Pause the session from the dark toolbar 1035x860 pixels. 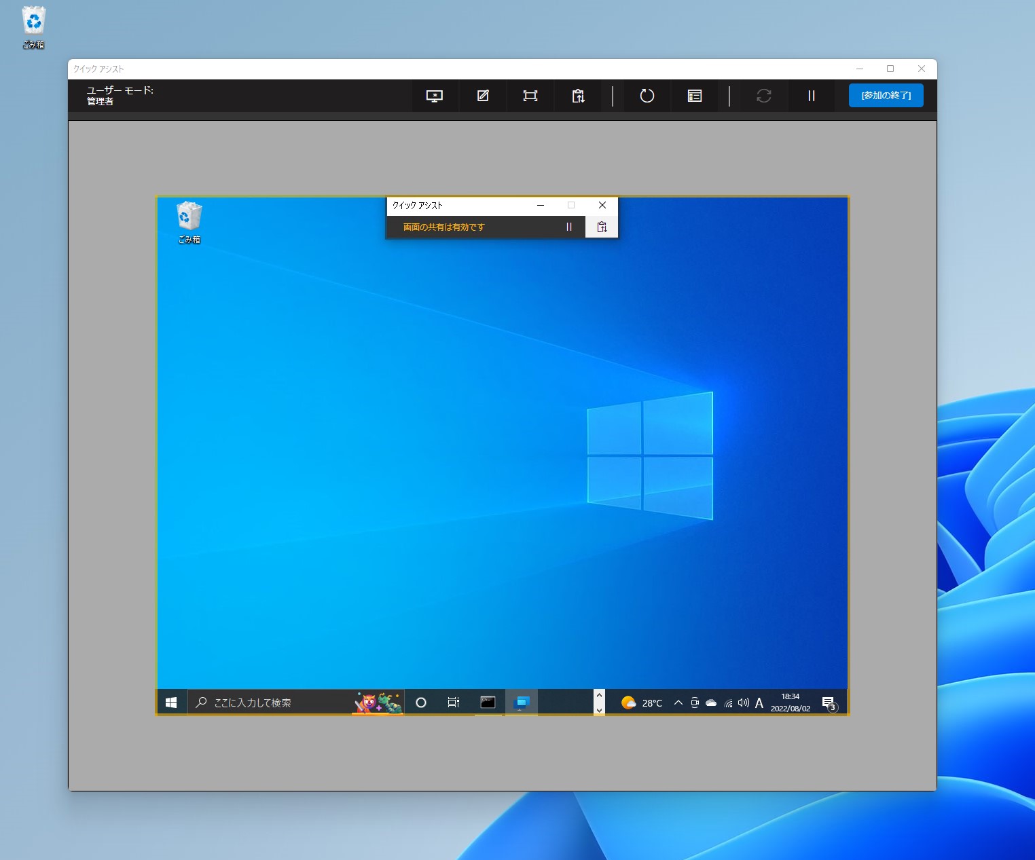point(812,96)
